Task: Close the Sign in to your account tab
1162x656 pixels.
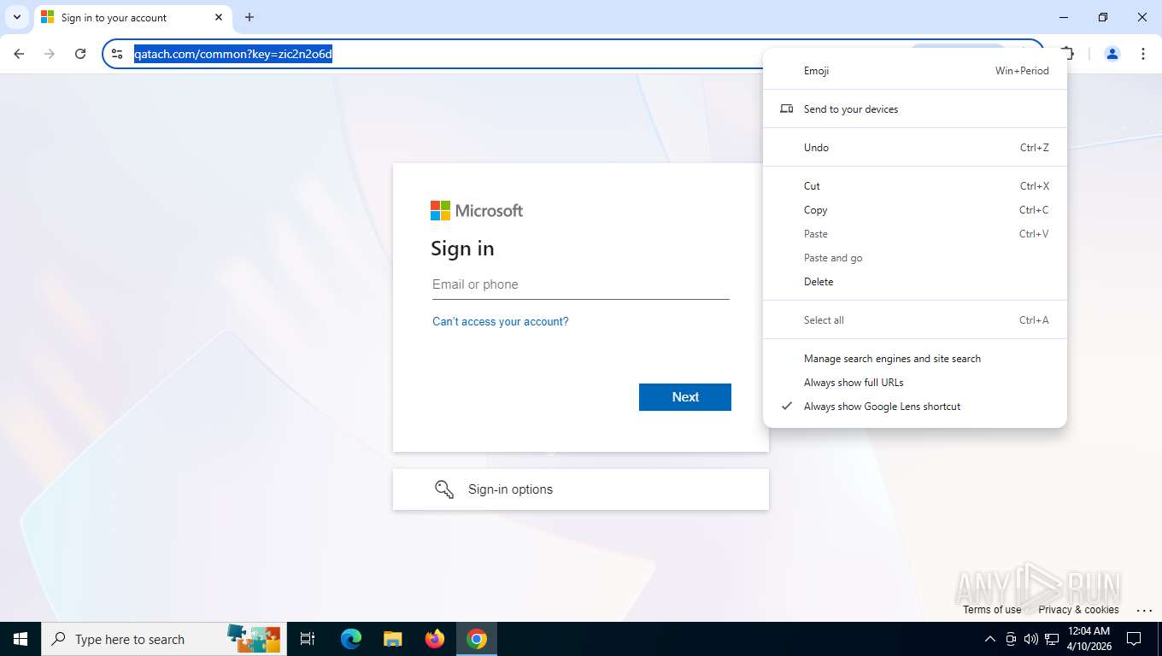Action: pos(219,17)
